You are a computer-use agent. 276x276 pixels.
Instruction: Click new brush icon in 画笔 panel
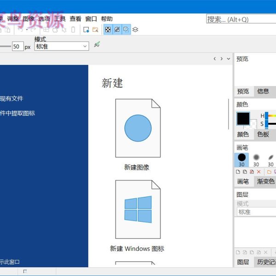[x=238, y=172]
